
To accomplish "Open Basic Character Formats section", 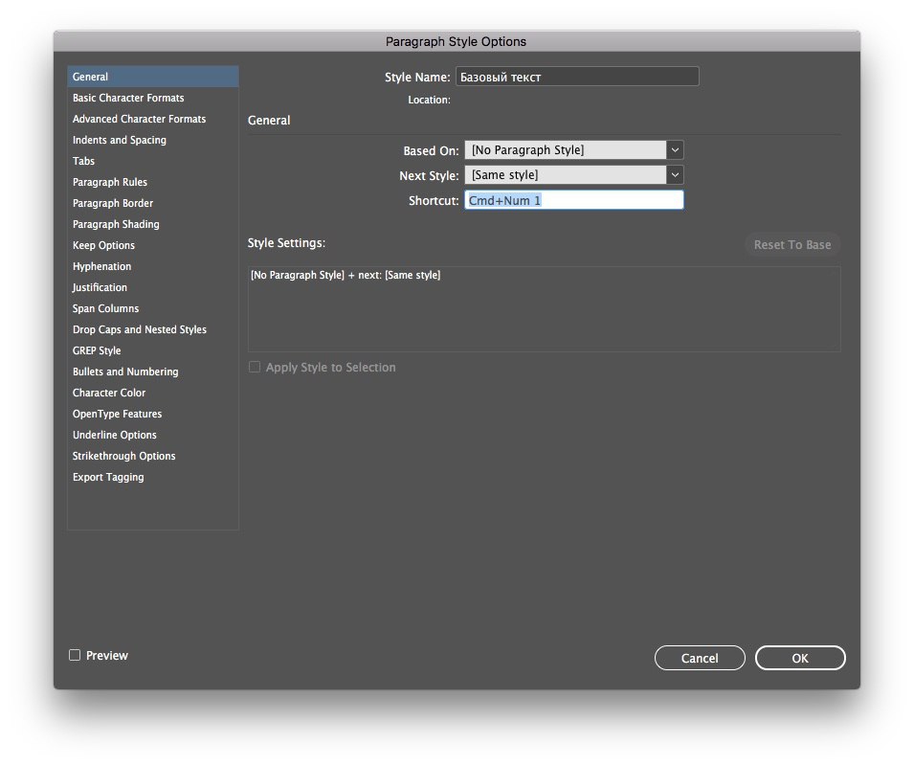I will (x=153, y=98).
